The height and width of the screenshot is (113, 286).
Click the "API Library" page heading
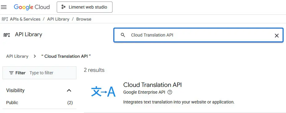pos(28,34)
